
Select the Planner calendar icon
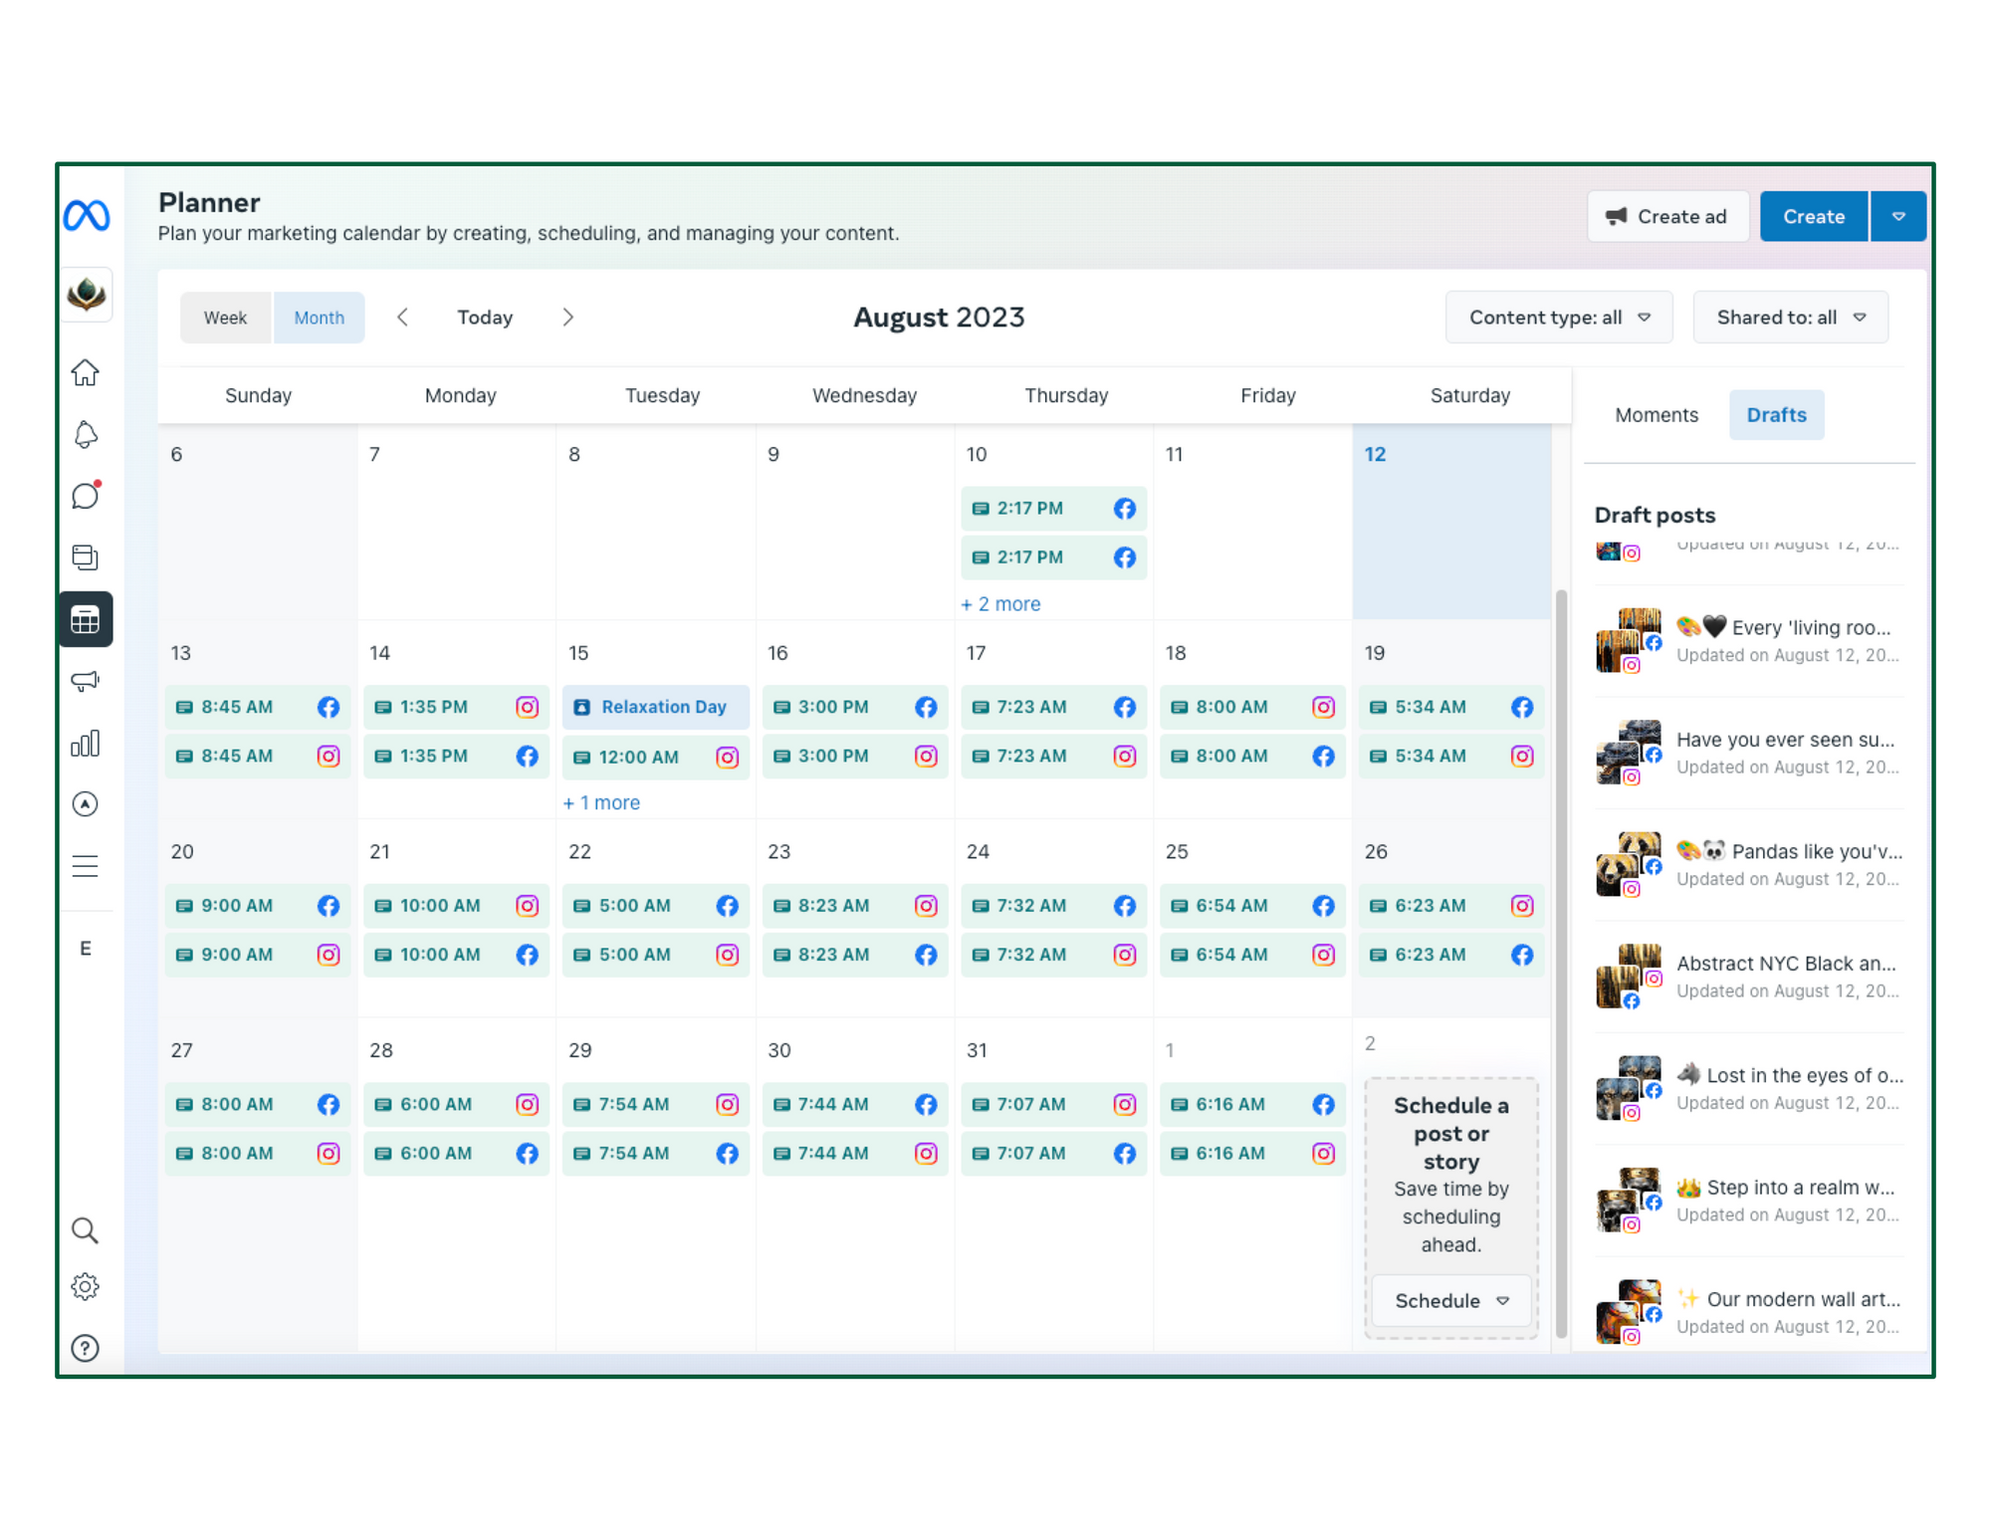pos(86,619)
